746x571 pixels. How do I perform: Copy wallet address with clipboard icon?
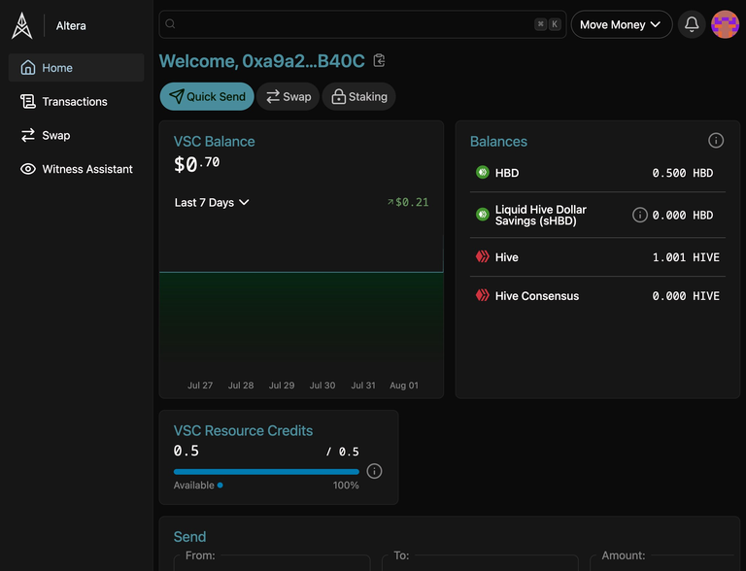tap(379, 60)
